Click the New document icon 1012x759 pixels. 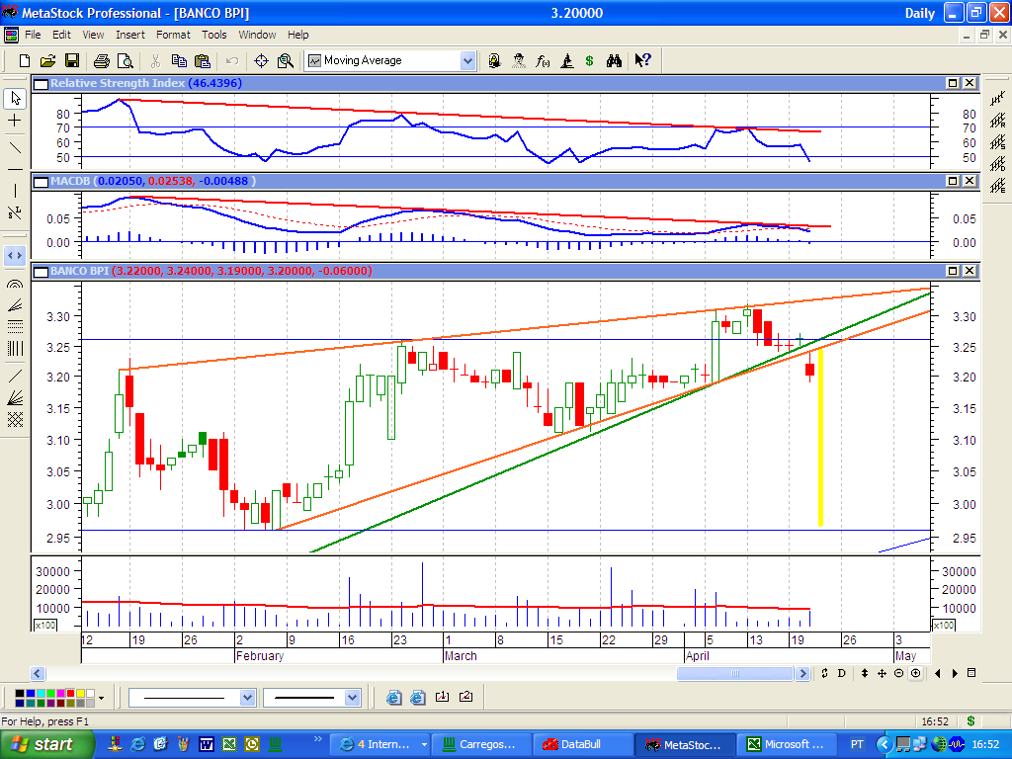point(25,60)
